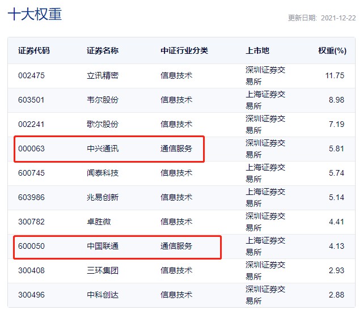
Task: Select security code 000063
Action: pyautogui.click(x=31, y=148)
